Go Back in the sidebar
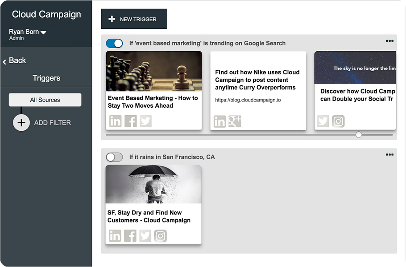Image resolution: width=406 pixels, height=267 pixels. coord(14,61)
